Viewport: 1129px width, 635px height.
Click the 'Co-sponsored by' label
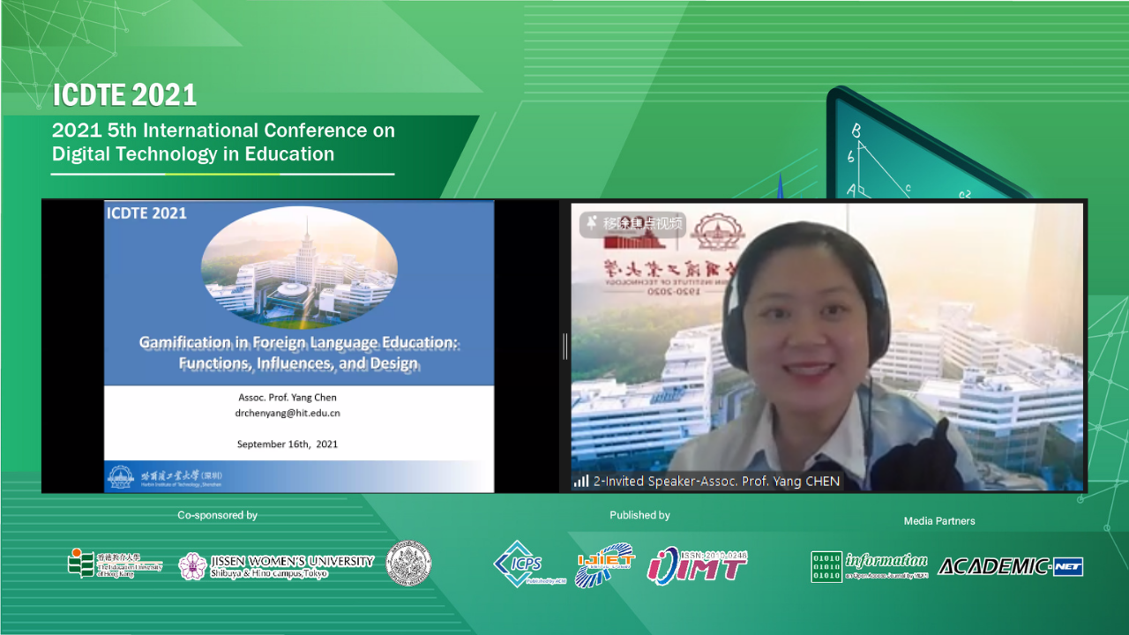[x=218, y=515]
